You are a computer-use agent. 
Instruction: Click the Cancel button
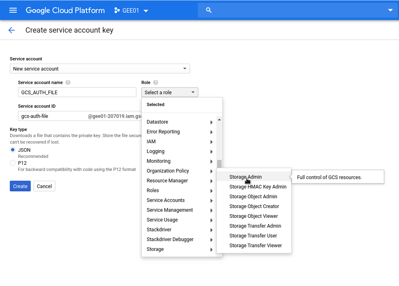tap(44, 186)
